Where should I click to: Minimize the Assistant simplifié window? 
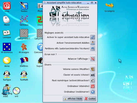click(88, 3)
